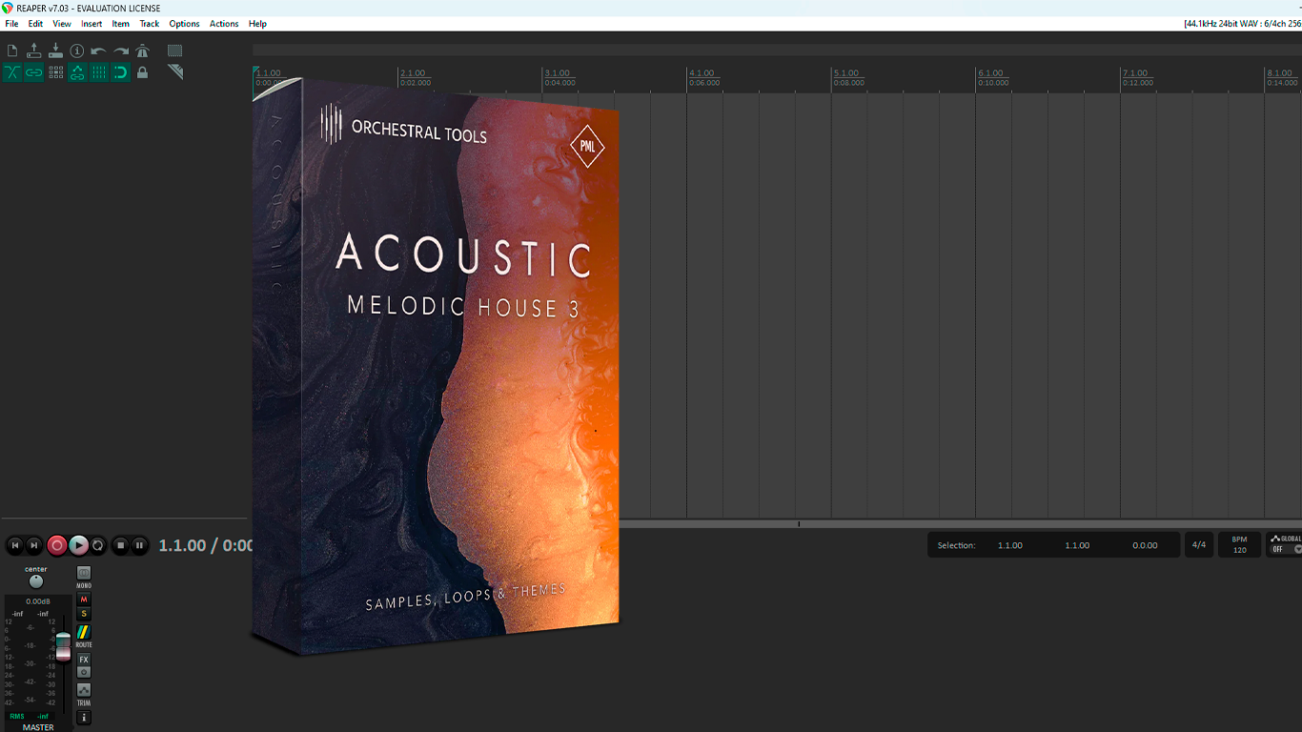The height and width of the screenshot is (732, 1302).
Task: Toggle snap magnet toolbar button
Action: click(x=121, y=72)
